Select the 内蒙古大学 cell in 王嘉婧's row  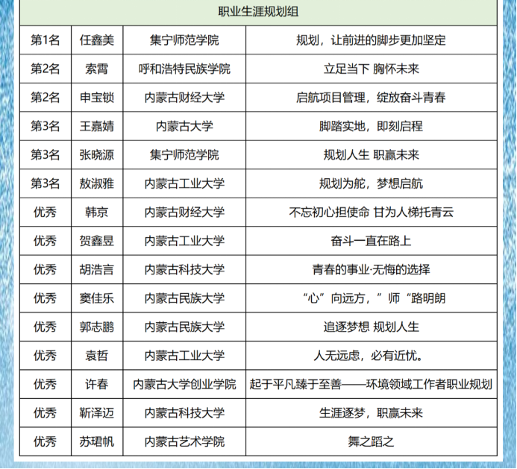click(x=184, y=127)
